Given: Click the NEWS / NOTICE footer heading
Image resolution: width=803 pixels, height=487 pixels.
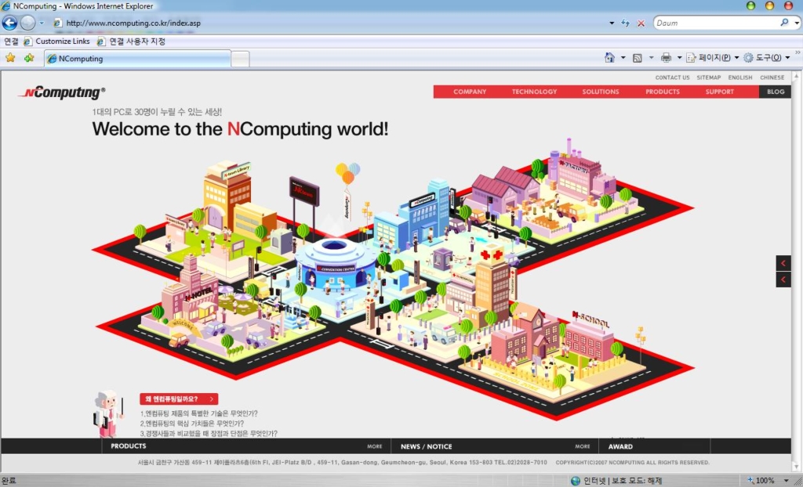Looking at the screenshot, I should (x=426, y=446).
